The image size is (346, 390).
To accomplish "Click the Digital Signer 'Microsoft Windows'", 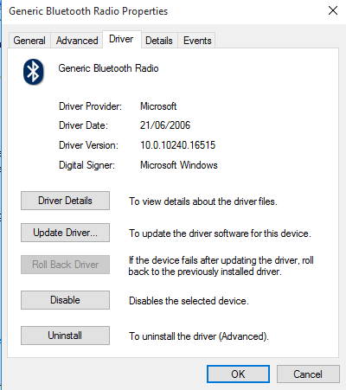I will (179, 165).
